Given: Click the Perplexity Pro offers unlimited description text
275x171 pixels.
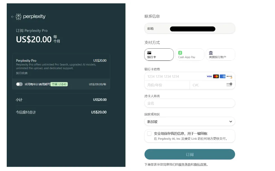Looking at the screenshot, I should pos(56,66).
